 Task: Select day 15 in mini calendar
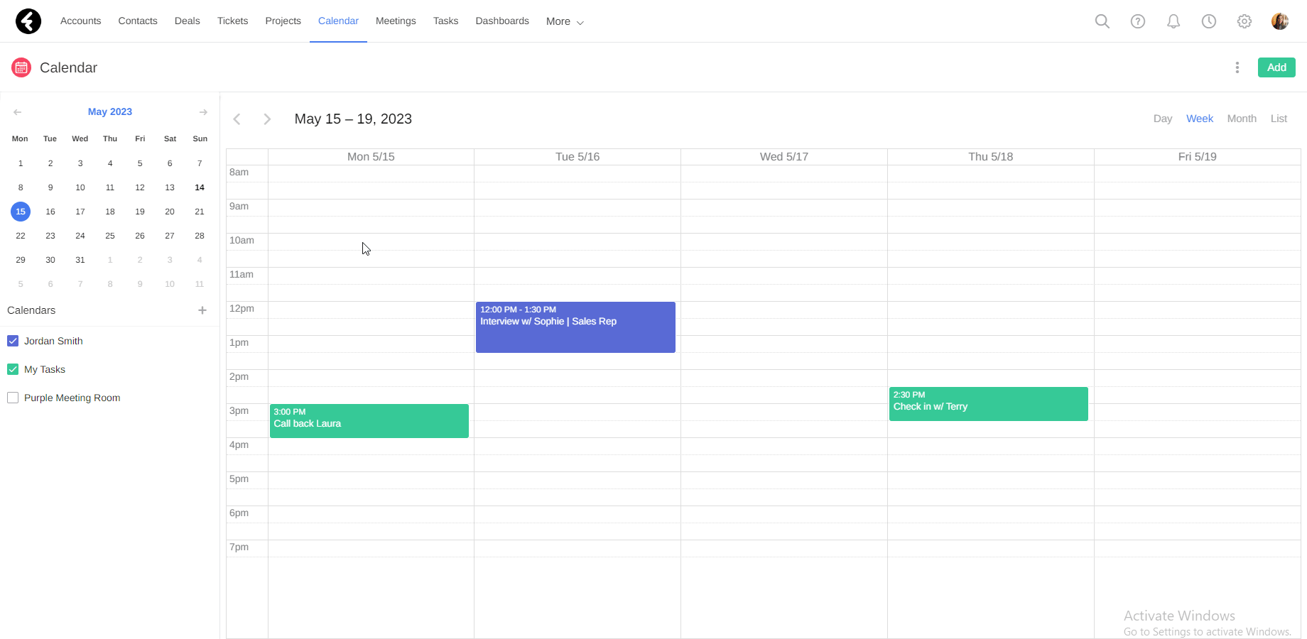click(21, 212)
